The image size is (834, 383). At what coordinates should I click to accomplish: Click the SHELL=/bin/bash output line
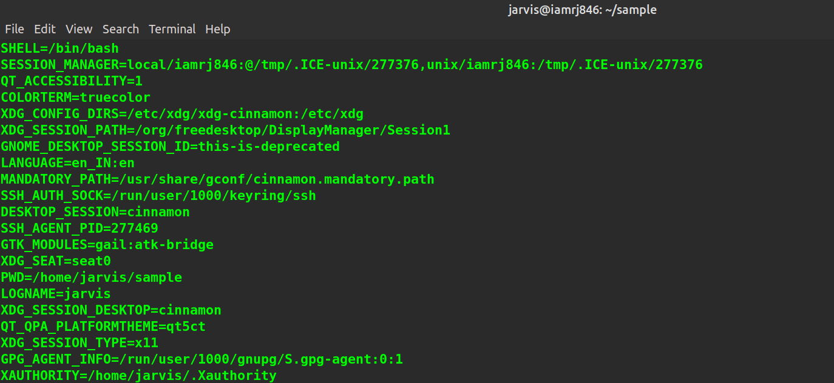pos(59,48)
